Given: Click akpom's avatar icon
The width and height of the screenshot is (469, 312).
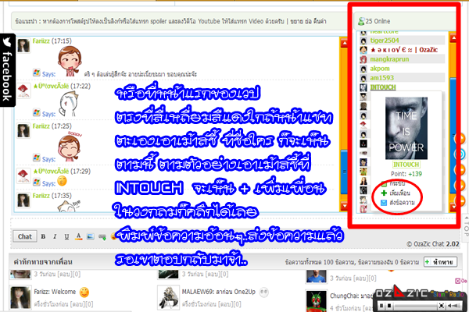Looking at the screenshot, I should [363, 69].
